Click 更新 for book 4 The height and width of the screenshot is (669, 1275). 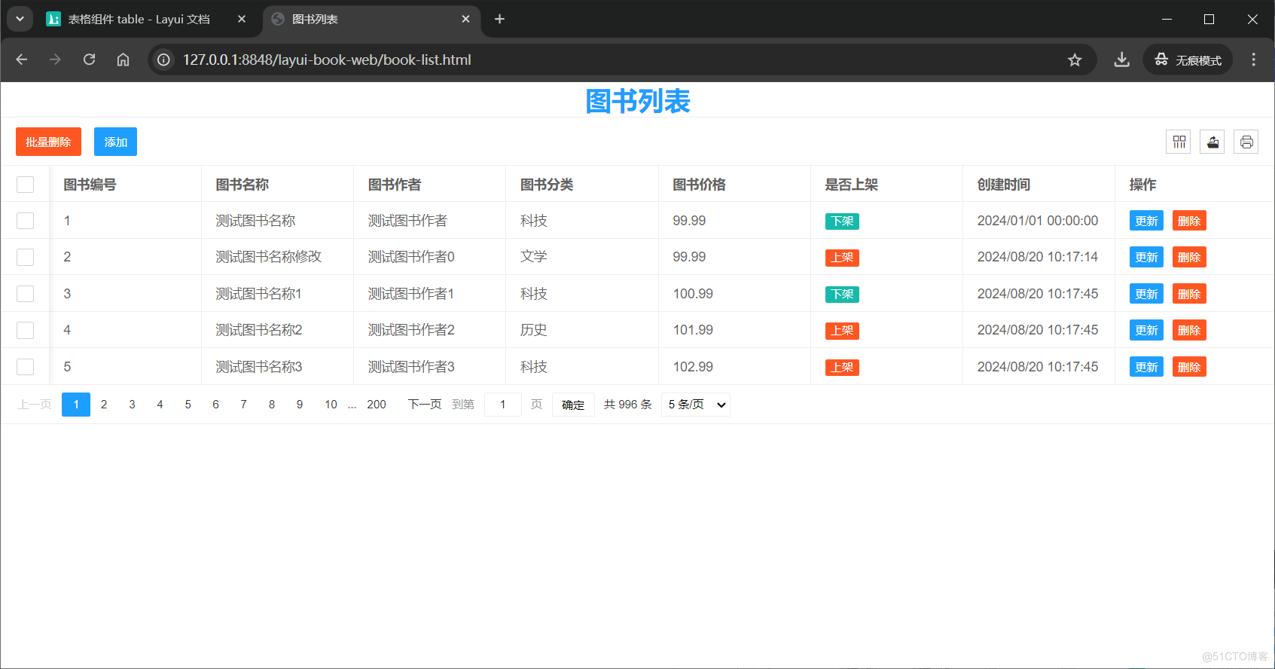[x=1146, y=330]
